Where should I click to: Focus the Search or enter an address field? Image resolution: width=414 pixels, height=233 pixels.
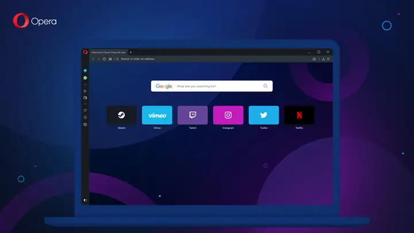point(214,59)
